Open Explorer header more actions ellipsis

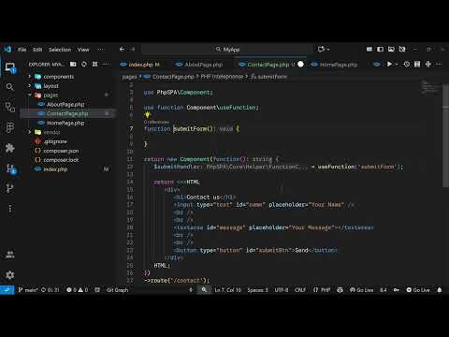coord(107,64)
